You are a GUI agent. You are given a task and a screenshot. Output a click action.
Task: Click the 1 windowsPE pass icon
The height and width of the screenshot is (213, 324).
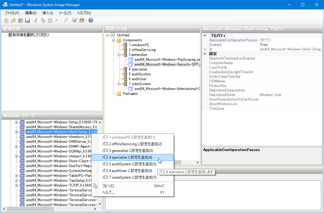125,45
